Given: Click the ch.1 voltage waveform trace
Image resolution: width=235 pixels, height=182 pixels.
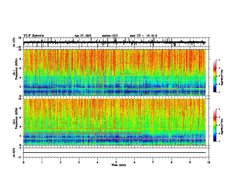Looking at the screenshot, I should pyautogui.click(x=114, y=42).
